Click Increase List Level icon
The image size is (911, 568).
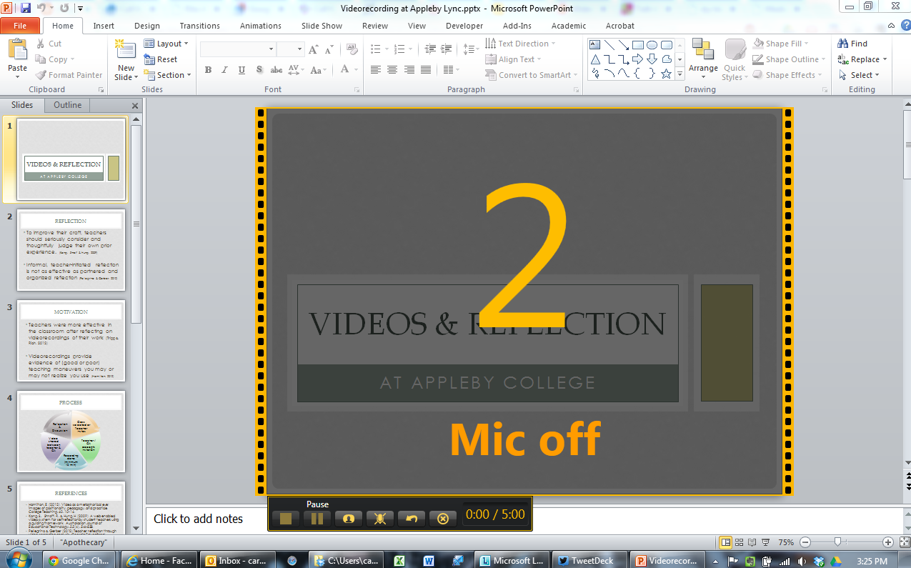tap(447, 49)
